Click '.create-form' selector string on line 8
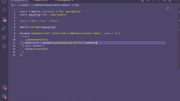 pyautogui.click(x=58, y=33)
